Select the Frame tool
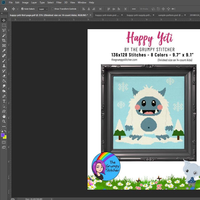 4,46
